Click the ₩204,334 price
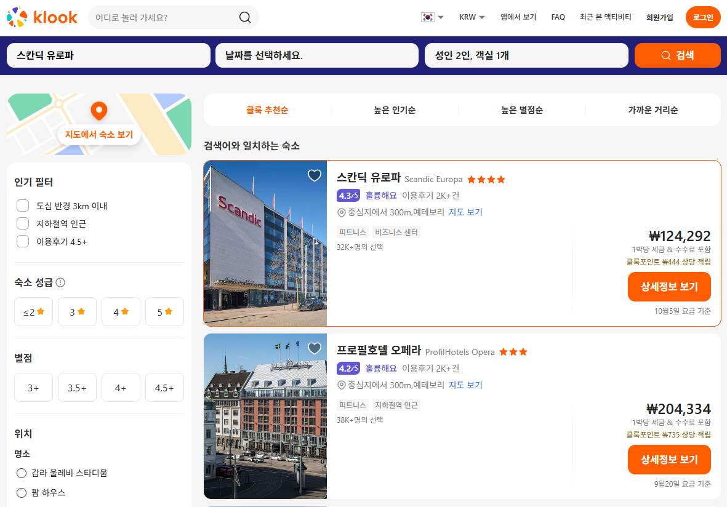The height and width of the screenshot is (507, 727). coord(678,409)
